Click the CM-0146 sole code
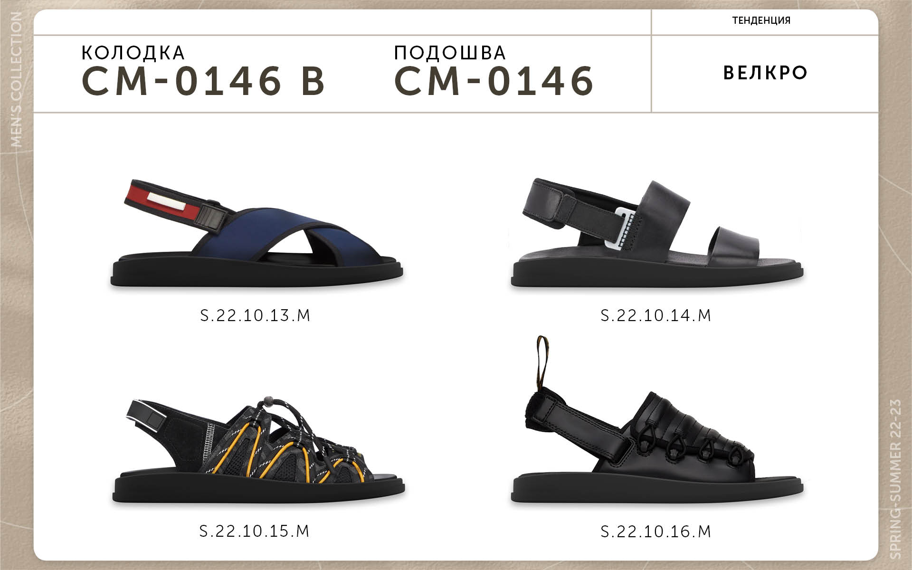Image resolution: width=912 pixels, height=570 pixels. click(x=494, y=81)
